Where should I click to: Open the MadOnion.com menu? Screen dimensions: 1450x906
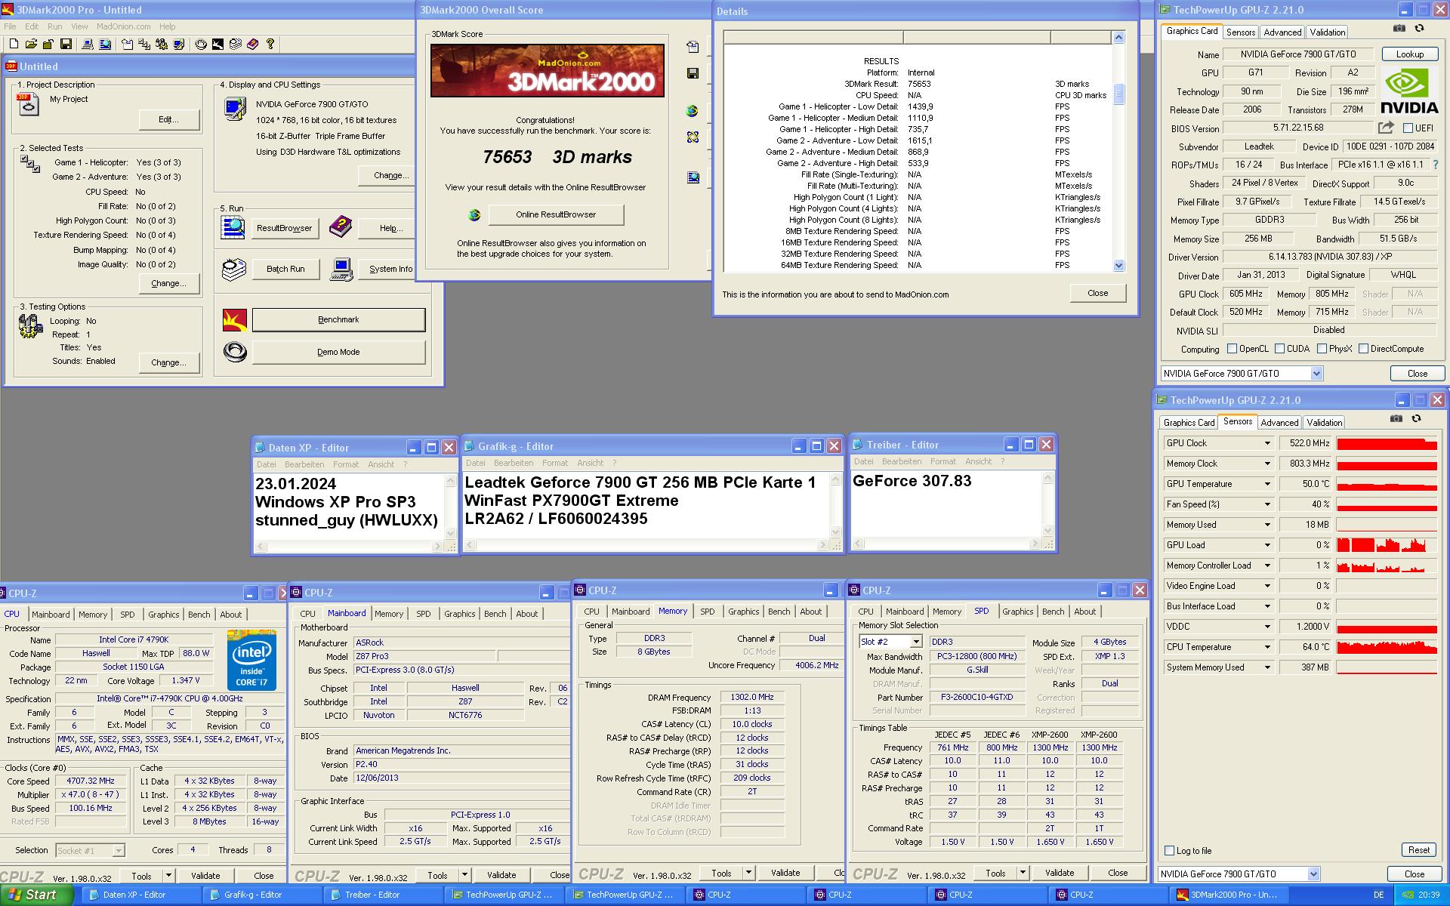(124, 26)
